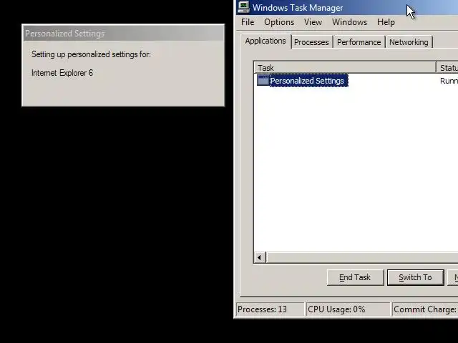Screen dimensions: 458x343
Task: Click the Personalized Settings task row icon
Action: (263, 81)
